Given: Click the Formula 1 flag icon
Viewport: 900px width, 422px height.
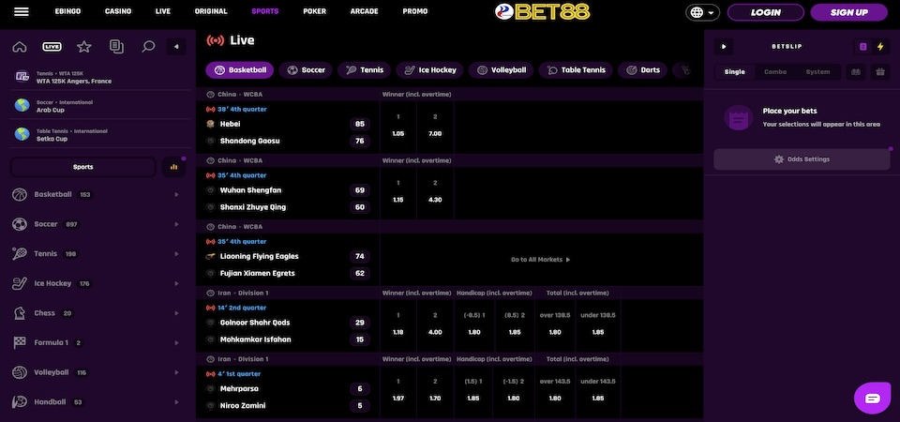Looking at the screenshot, I should 20,343.
